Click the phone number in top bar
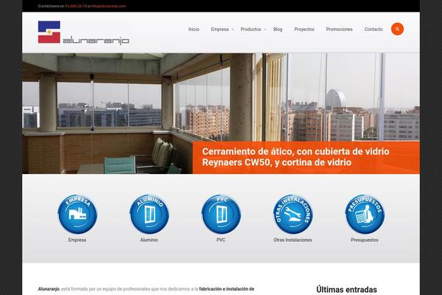The image size is (442, 295). pyautogui.click(x=76, y=6)
